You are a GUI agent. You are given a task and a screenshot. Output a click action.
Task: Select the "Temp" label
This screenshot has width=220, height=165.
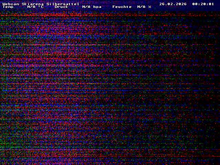coord(8,7)
